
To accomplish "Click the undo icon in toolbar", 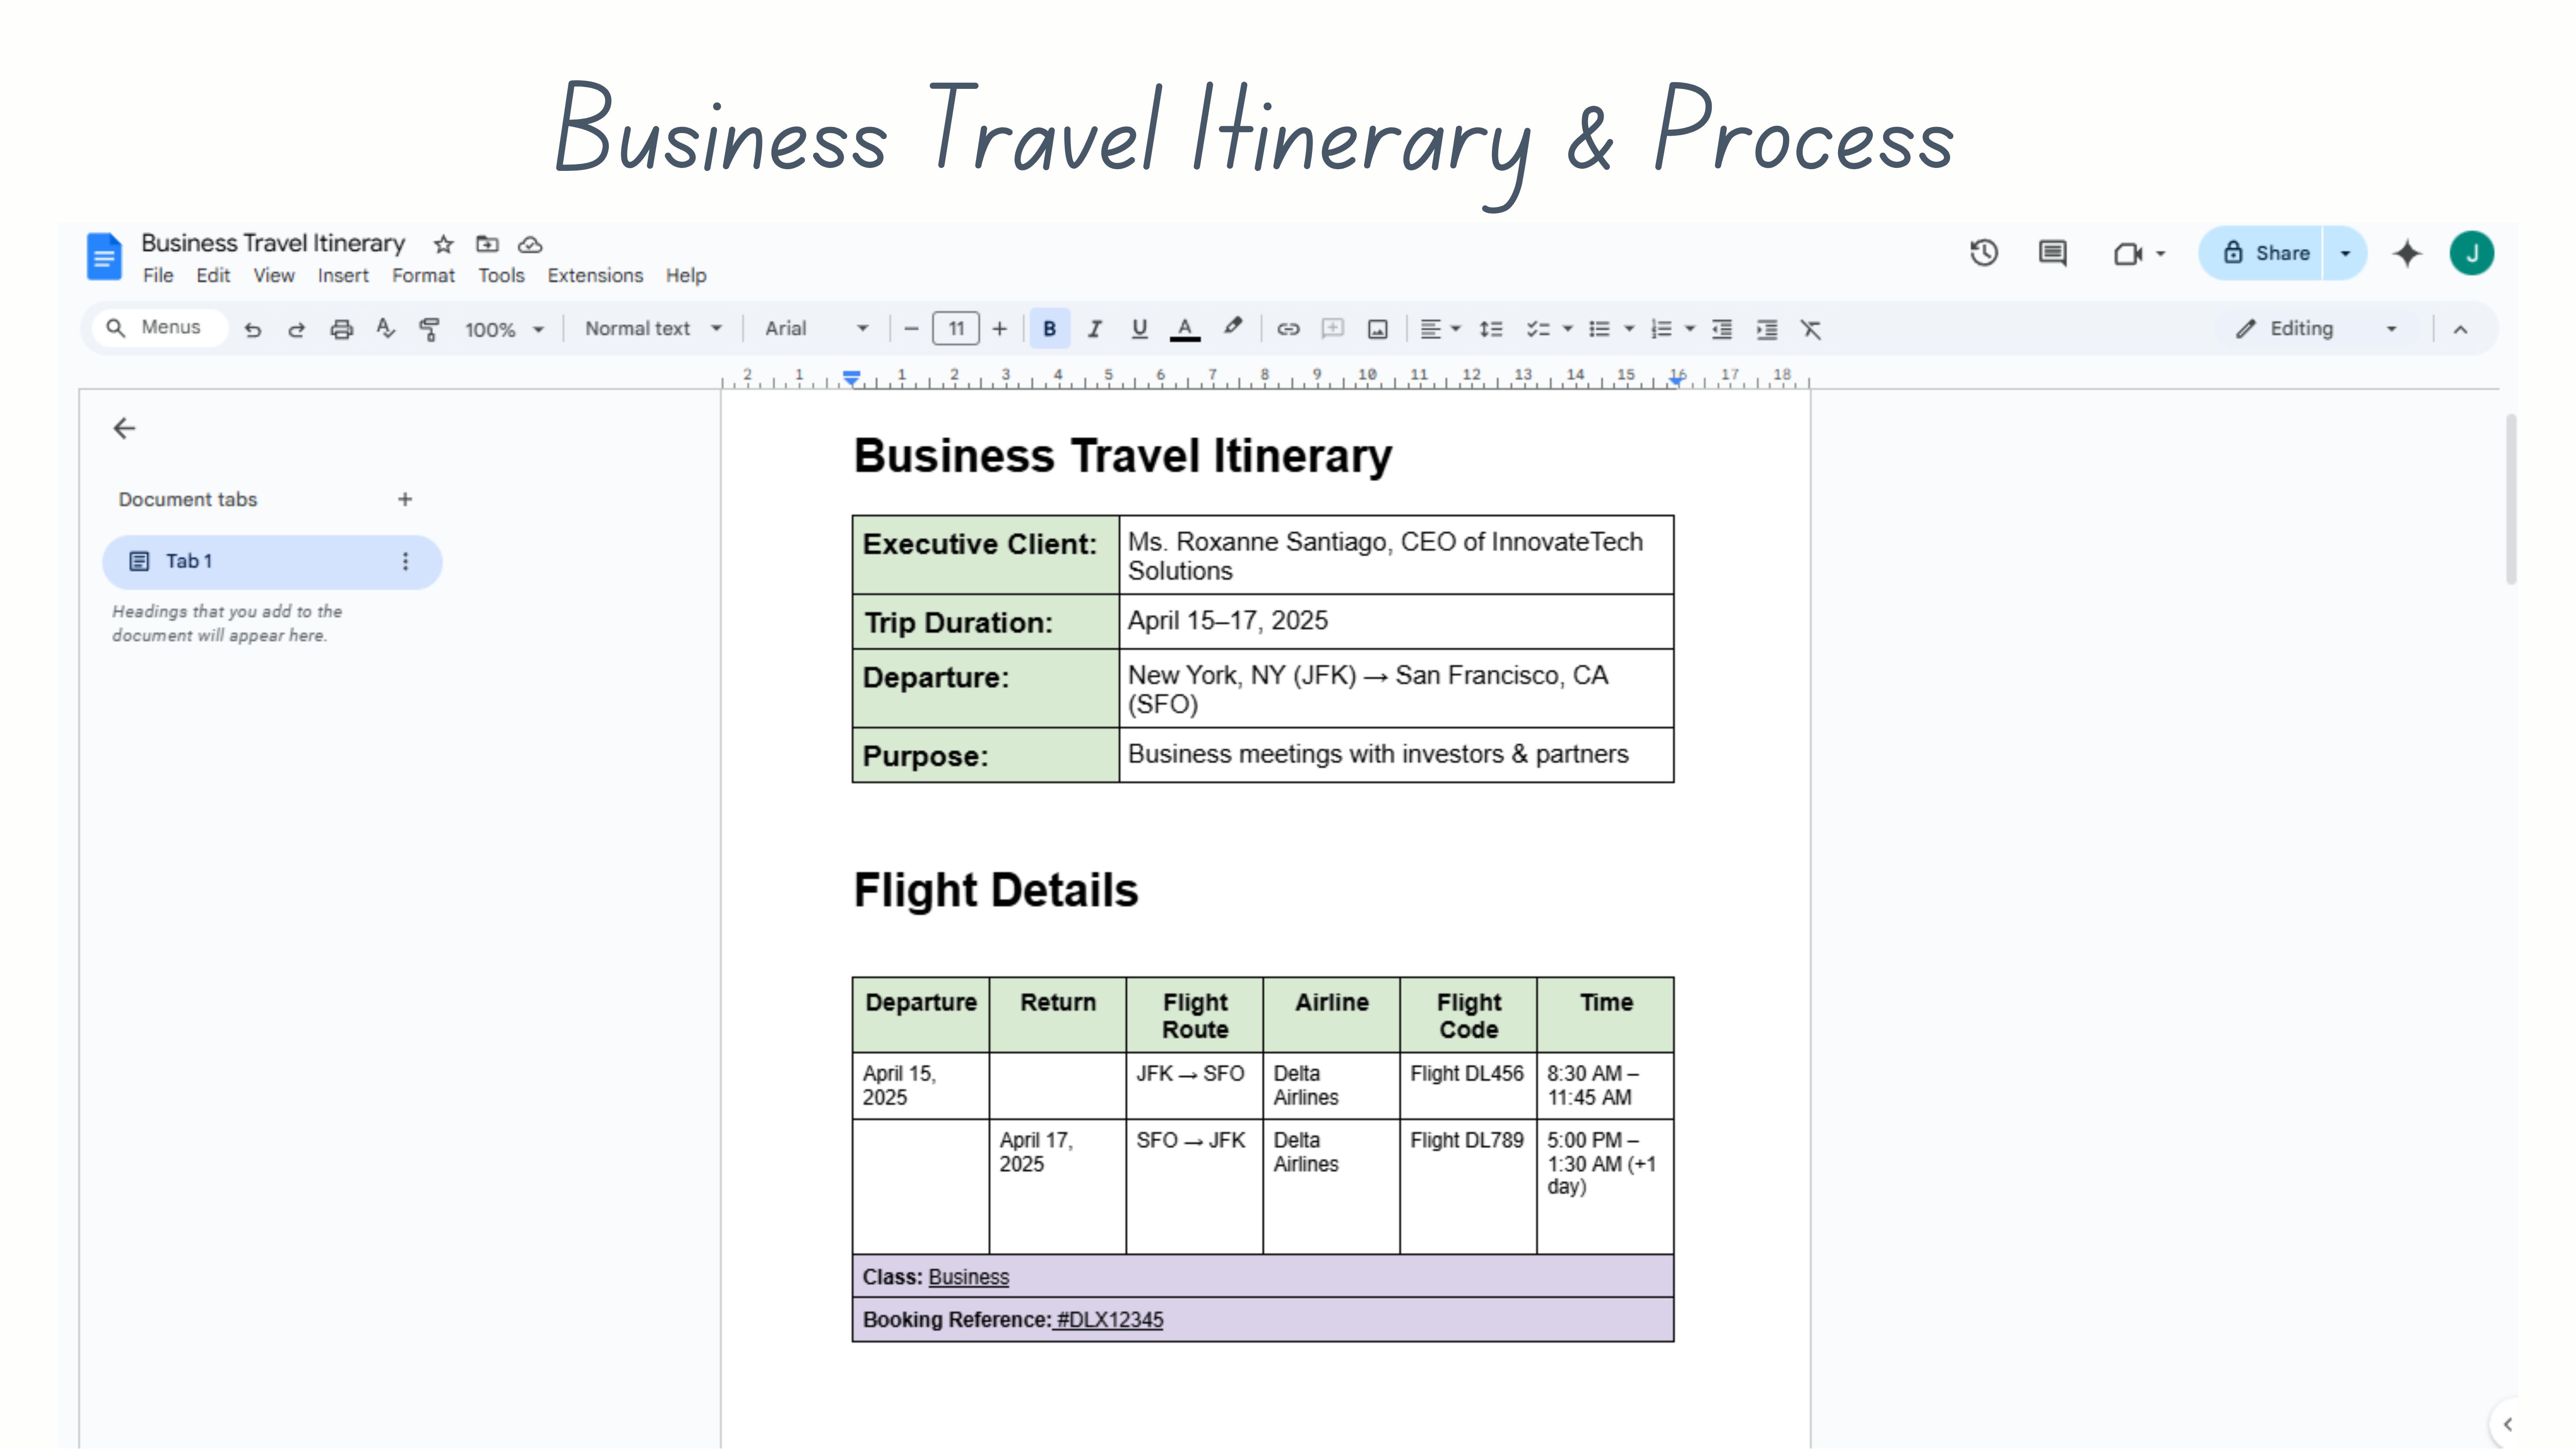I will 252,329.
